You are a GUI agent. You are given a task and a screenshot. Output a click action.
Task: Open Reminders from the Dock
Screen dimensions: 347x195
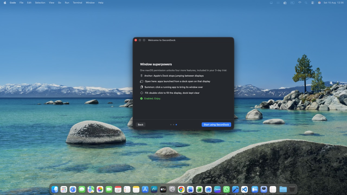[127, 189]
